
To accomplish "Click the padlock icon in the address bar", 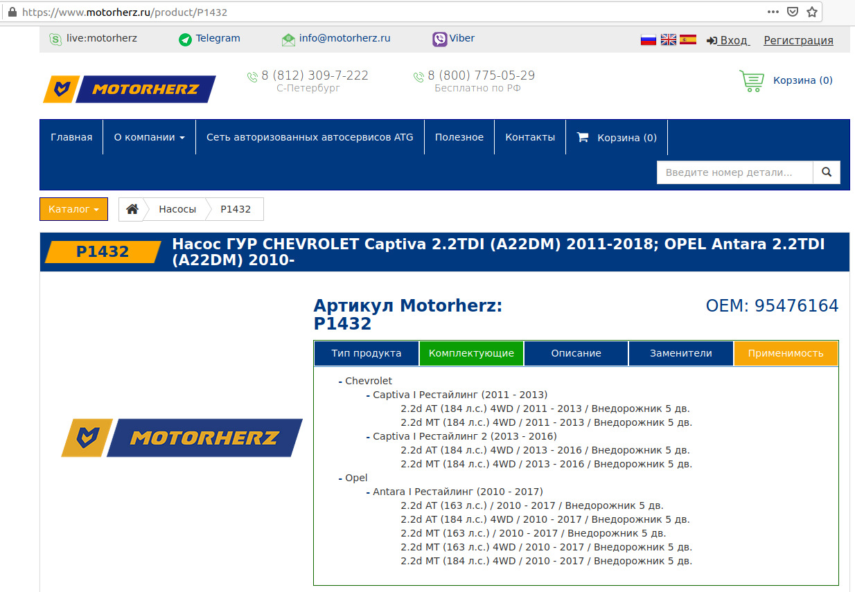I will click(12, 11).
